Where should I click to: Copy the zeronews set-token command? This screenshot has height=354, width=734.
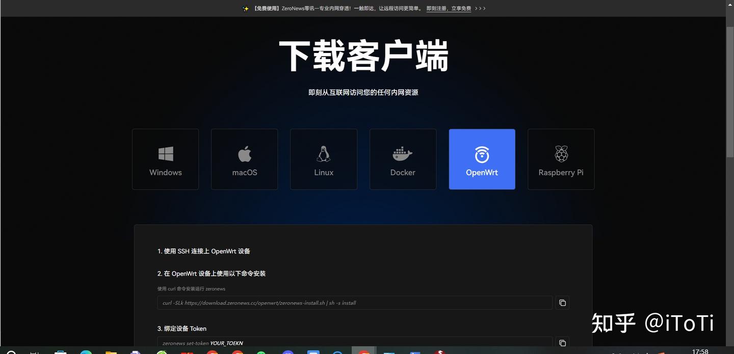point(562,343)
